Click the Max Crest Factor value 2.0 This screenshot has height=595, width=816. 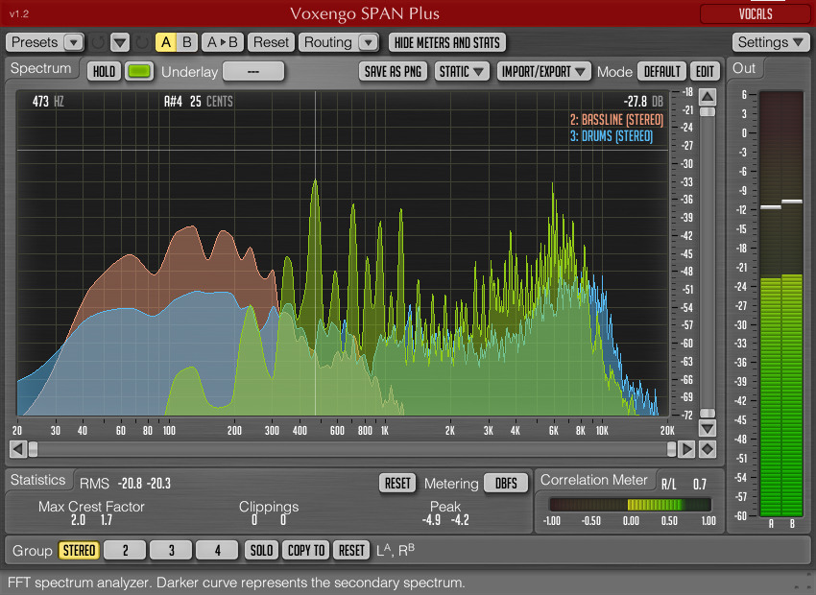[x=78, y=520]
